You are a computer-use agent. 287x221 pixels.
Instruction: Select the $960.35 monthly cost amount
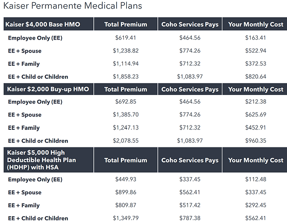255,141
